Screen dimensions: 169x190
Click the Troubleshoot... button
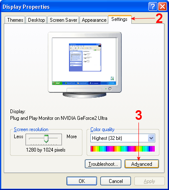pos(103,164)
